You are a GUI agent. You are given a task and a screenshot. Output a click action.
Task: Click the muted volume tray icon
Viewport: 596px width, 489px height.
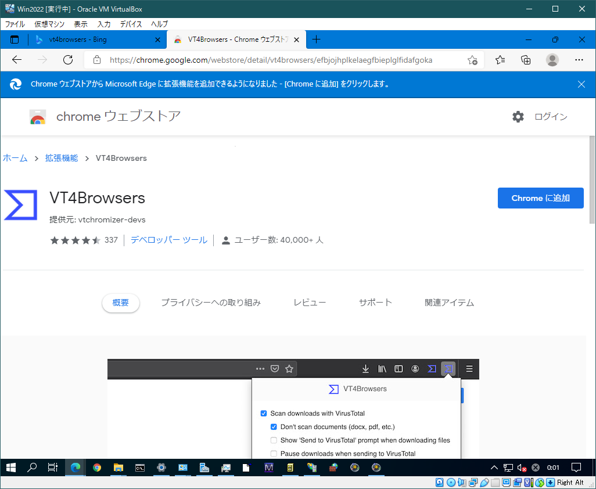click(x=522, y=468)
